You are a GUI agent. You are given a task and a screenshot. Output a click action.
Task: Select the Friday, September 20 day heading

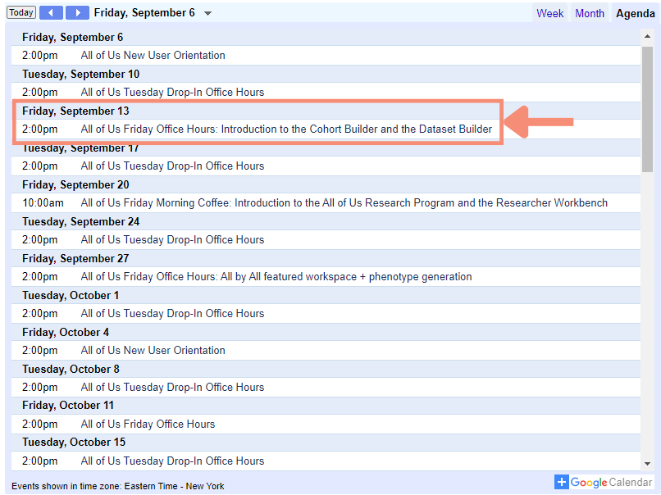tap(75, 184)
